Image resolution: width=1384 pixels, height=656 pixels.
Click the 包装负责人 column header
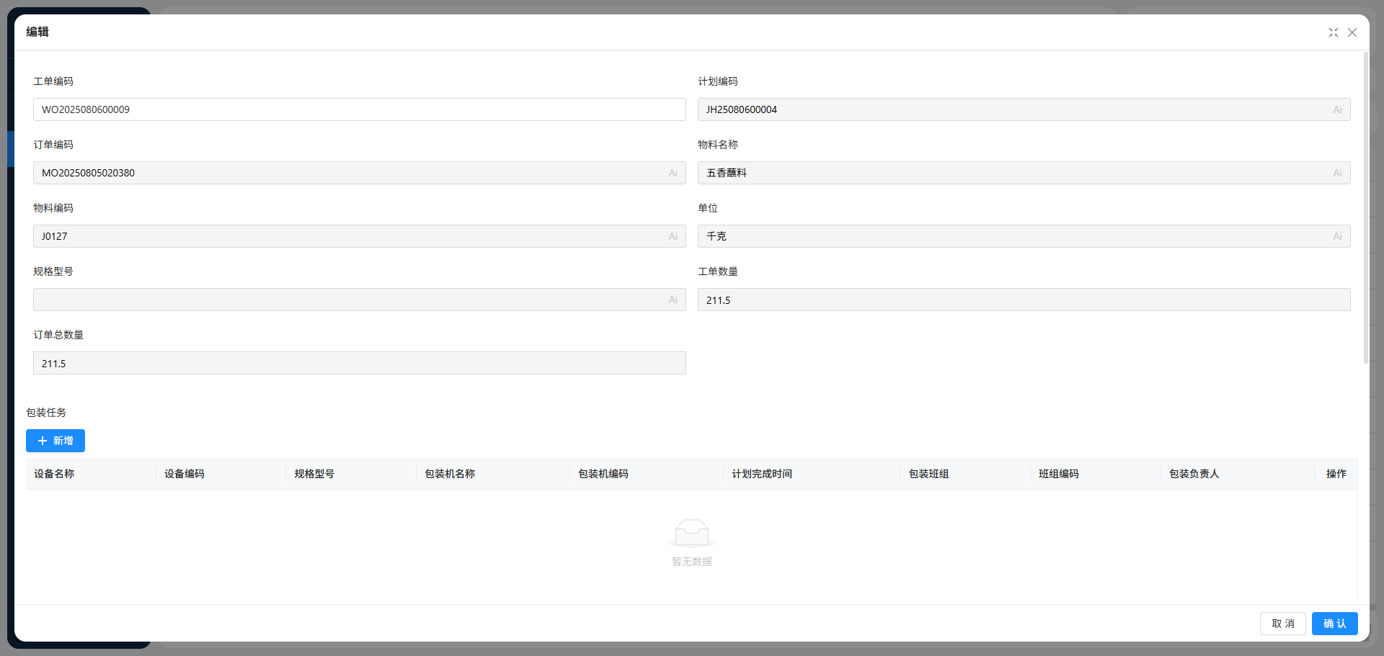tap(1238, 474)
